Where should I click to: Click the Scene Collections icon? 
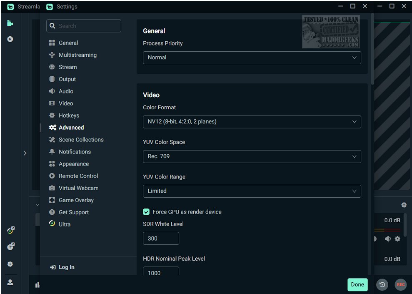pyautogui.click(x=52, y=140)
